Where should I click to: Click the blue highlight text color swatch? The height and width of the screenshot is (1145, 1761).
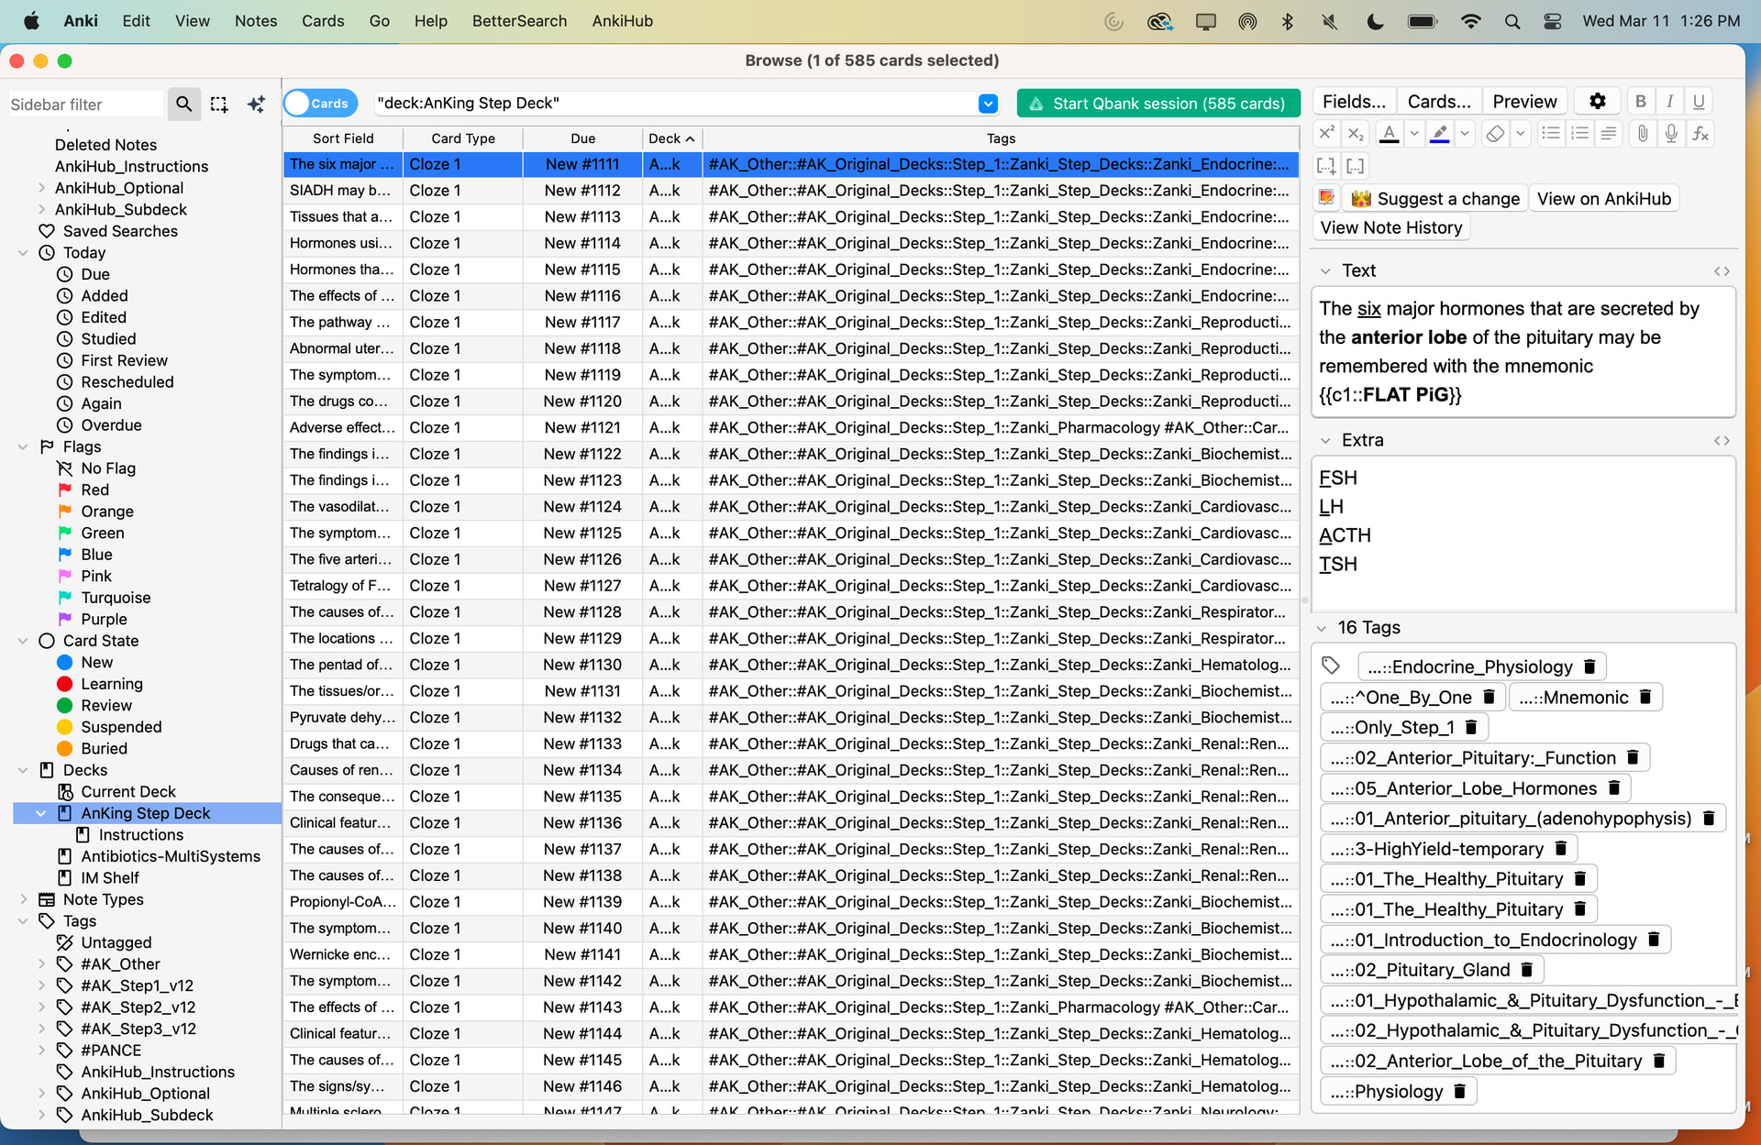point(1440,135)
